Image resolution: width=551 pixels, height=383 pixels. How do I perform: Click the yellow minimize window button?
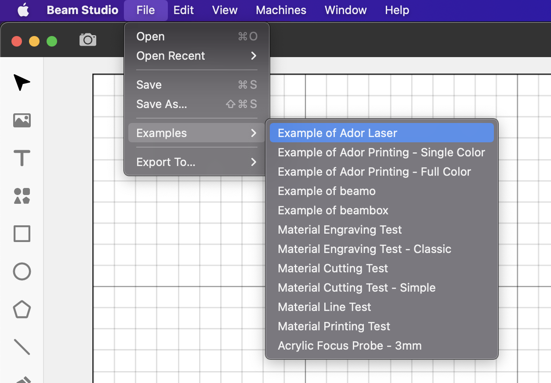tap(34, 41)
